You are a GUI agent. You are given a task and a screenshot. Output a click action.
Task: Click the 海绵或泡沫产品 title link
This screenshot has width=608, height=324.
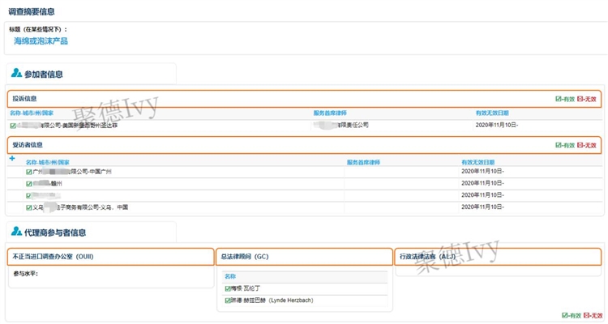[41, 40]
